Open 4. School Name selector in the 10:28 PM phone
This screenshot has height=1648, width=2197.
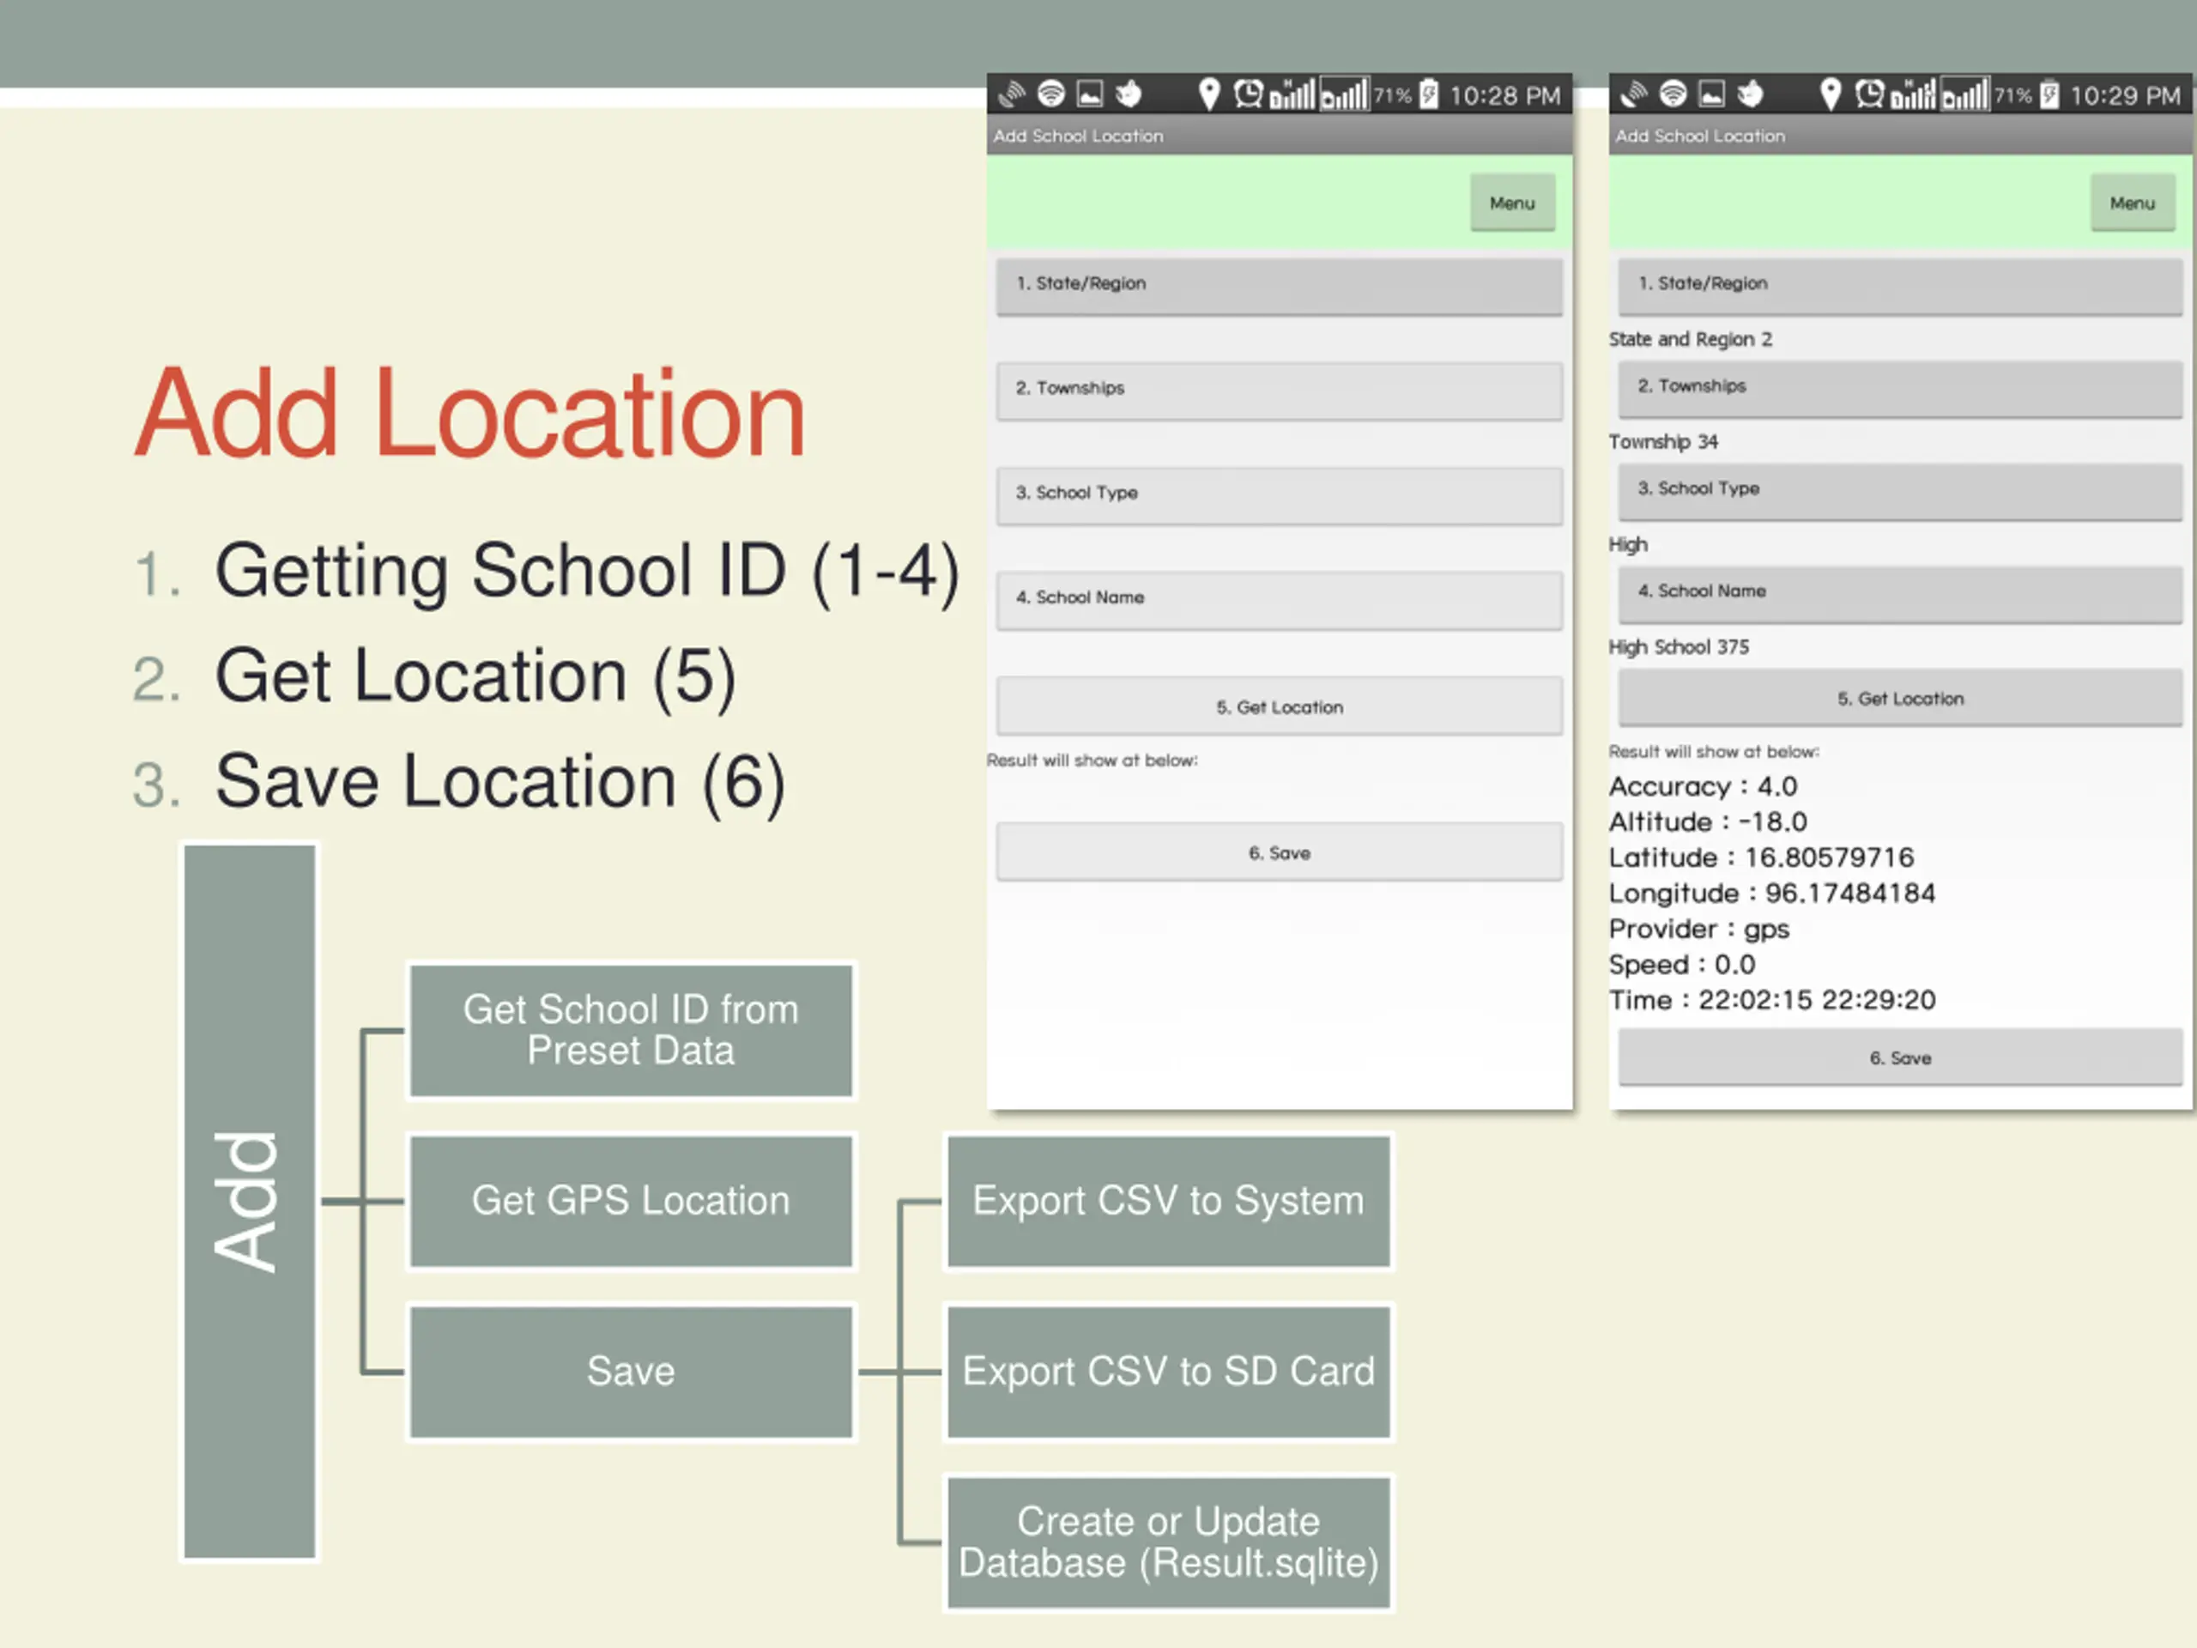pos(1280,599)
